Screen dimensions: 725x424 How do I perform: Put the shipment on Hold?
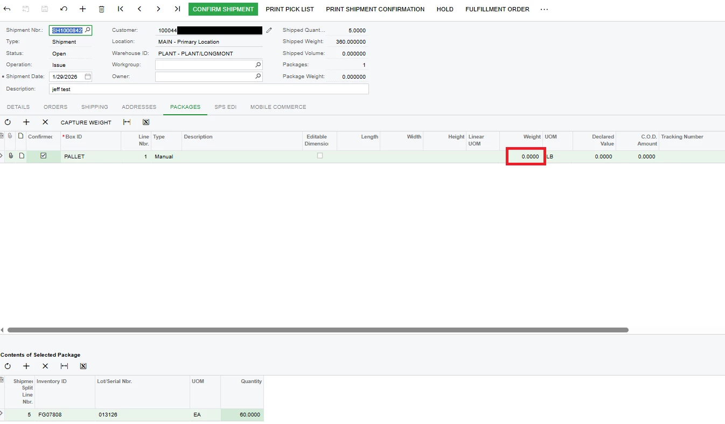coord(445,9)
